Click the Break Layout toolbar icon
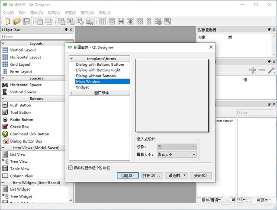The height and width of the screenshot is (210, 277). pos(158,21)
